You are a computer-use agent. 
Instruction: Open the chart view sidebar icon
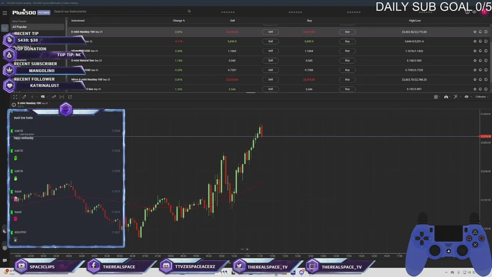[x=5, y=28]
